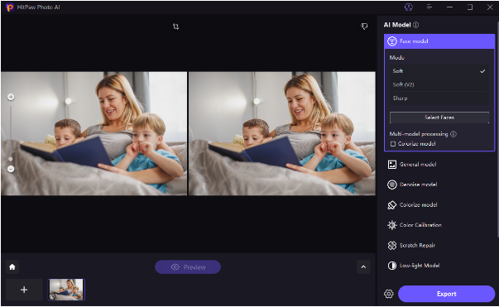499x307 pixels.
Task: Select the Color Calibration sun icon
Action: click(x=392, y=225)
